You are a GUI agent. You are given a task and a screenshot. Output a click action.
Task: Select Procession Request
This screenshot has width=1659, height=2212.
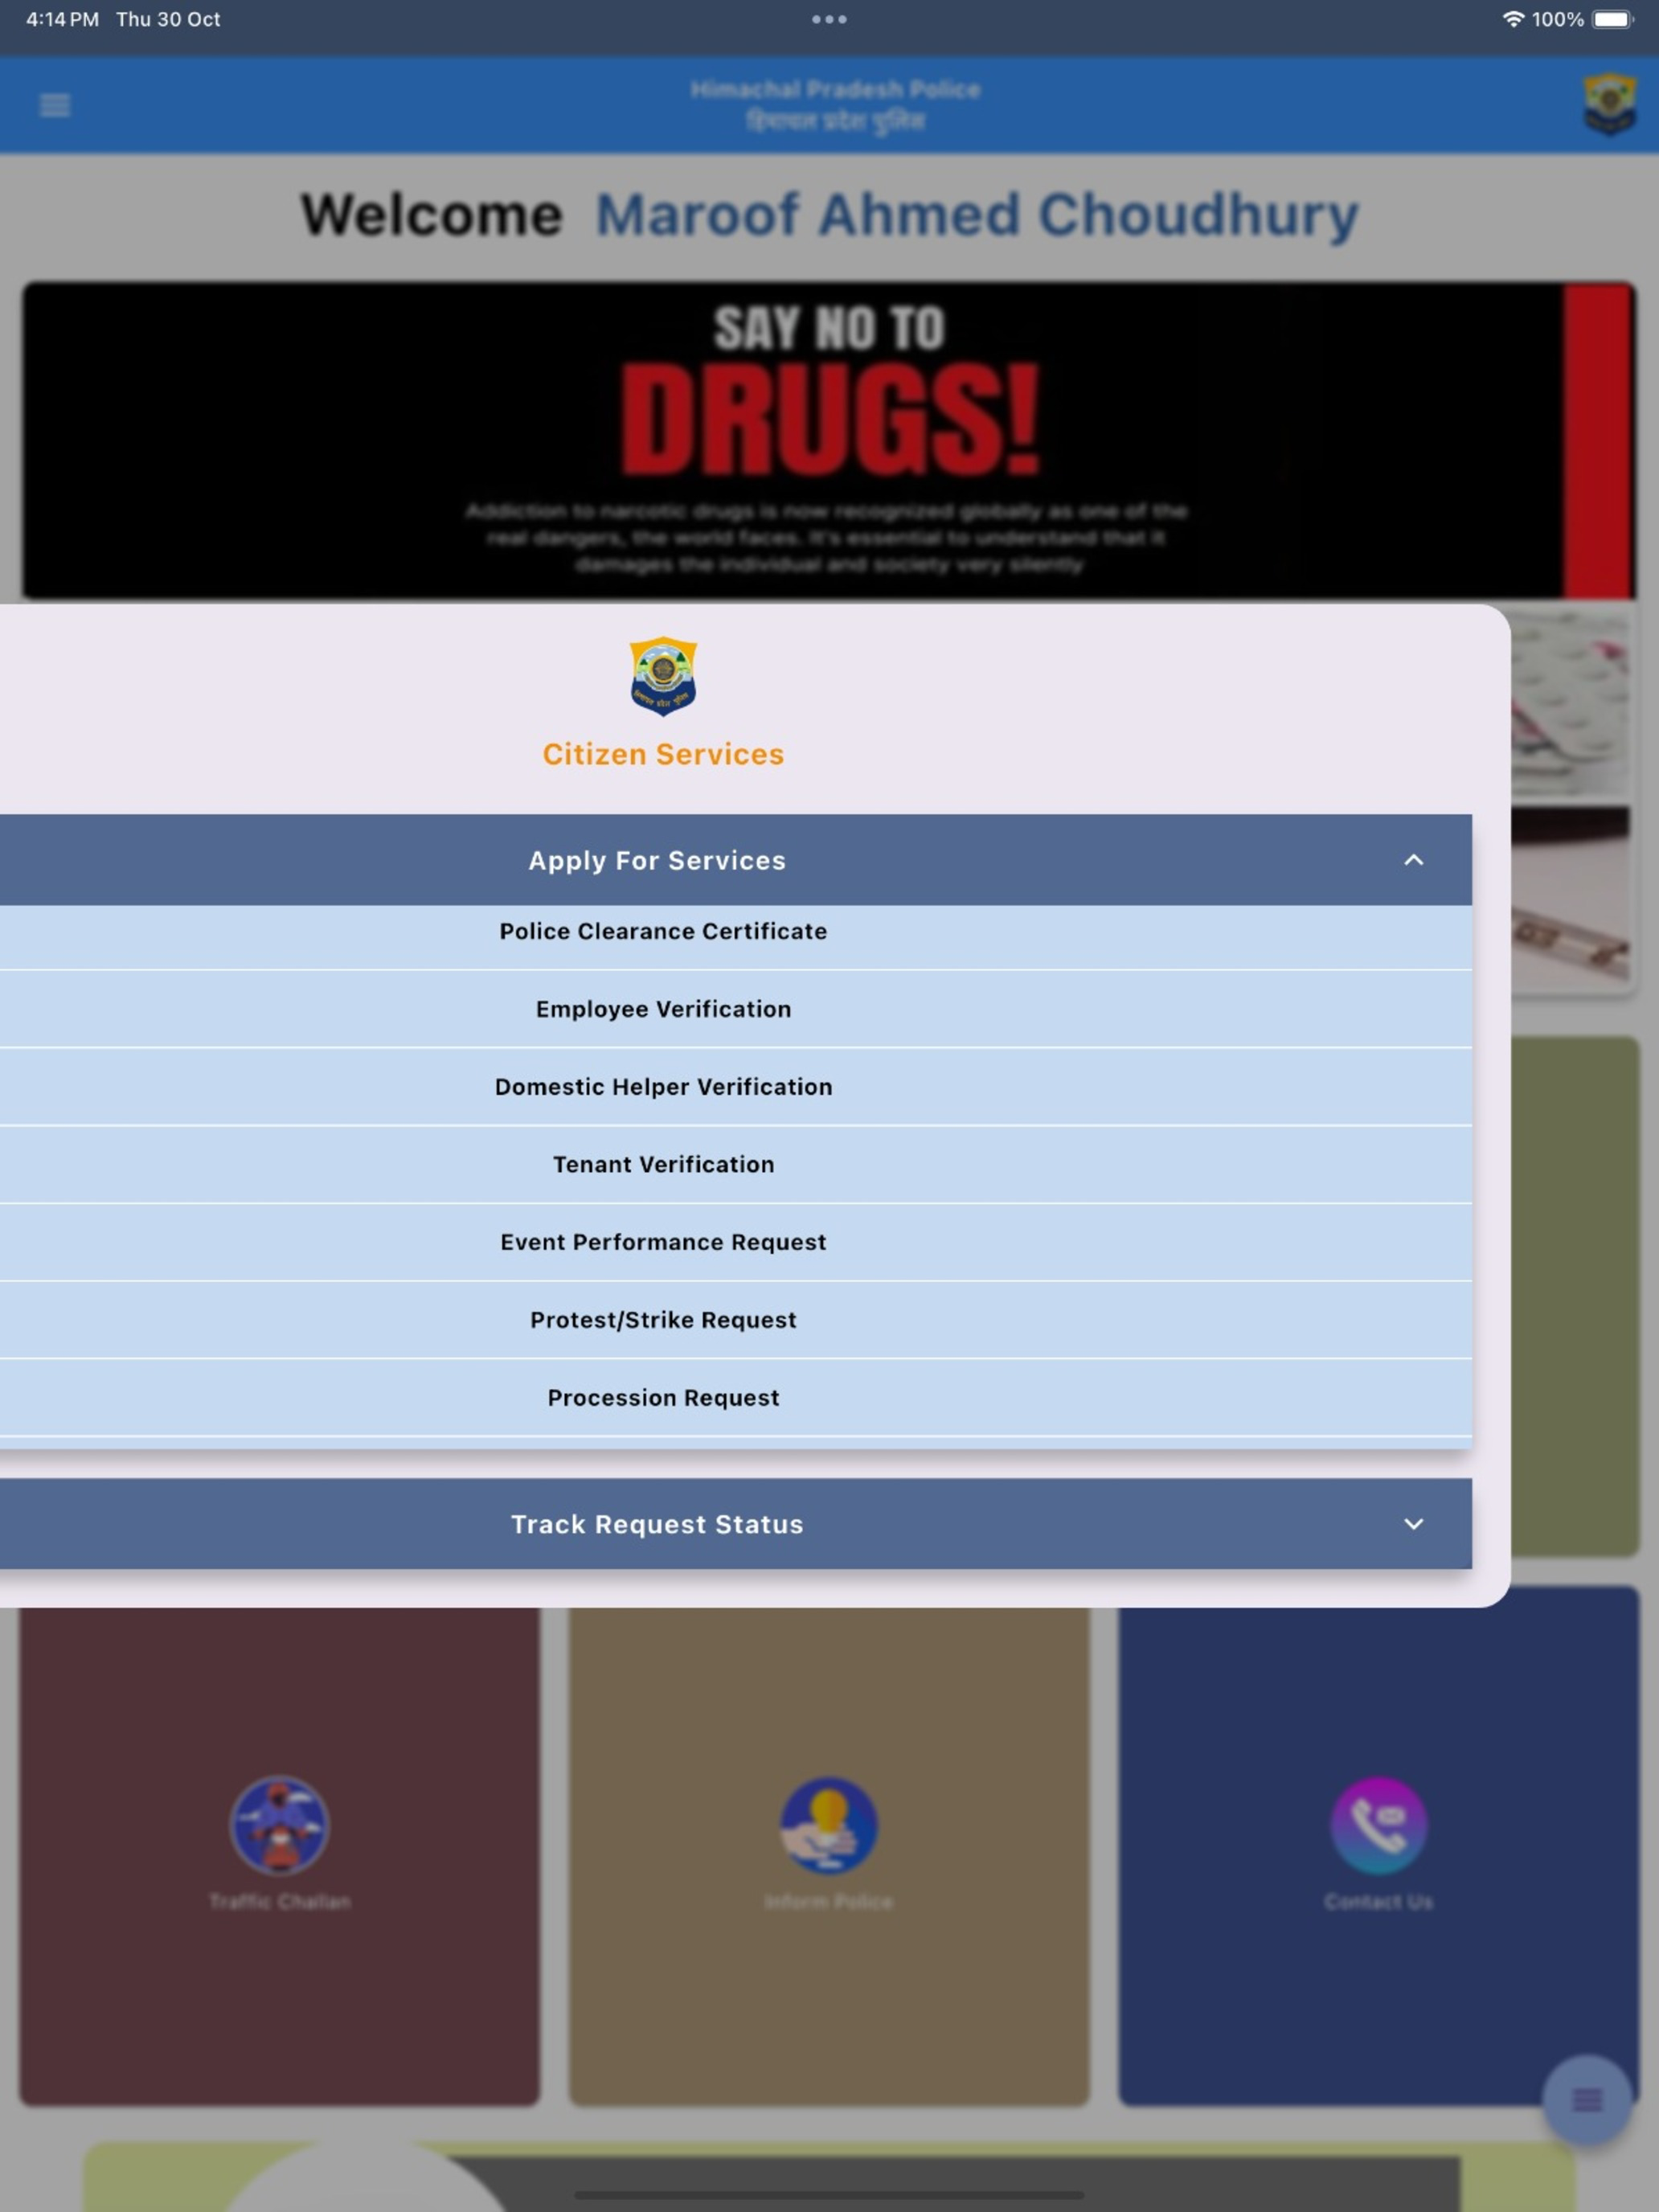click(x=736, y=1398)
